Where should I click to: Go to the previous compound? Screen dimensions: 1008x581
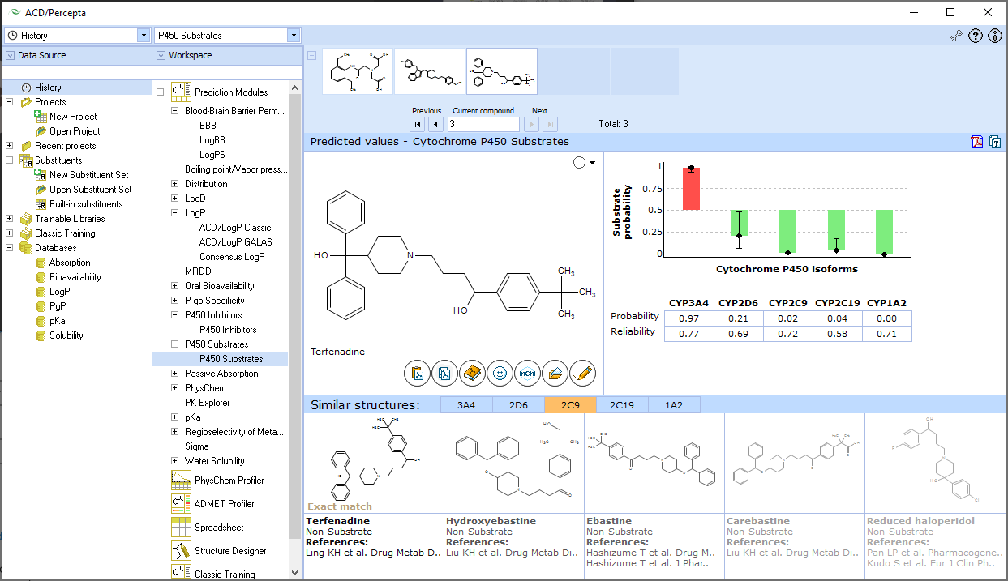pyautogui.click(x=435, y=124)
